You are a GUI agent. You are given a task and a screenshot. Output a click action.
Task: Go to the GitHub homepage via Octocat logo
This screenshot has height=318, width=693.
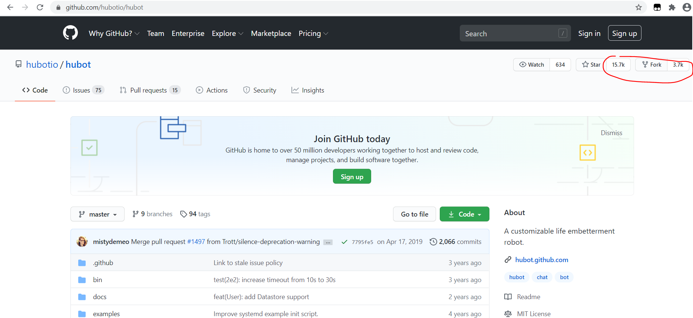click(x=70, y=33)
